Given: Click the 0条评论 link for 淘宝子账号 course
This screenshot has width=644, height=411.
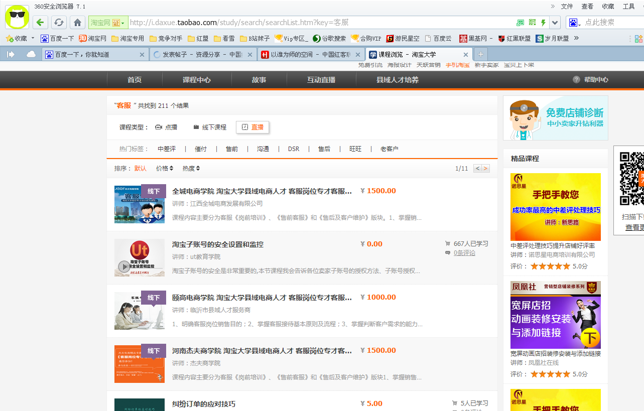Looking at the screenshot, I should [x=464, y=253].
